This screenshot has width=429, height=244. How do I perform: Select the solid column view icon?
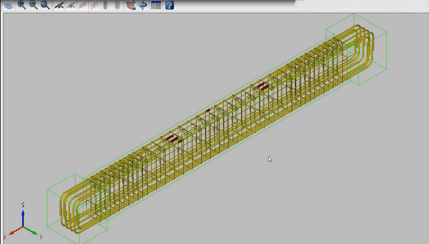(x=105, y=5)
